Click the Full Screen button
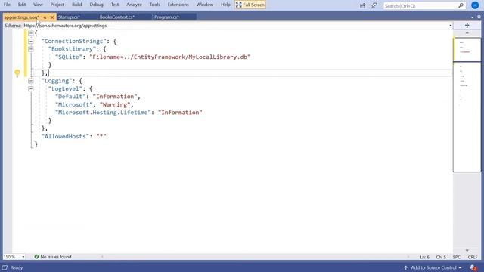Viewport: 484px width, 272px height. [x=250, y=5]
